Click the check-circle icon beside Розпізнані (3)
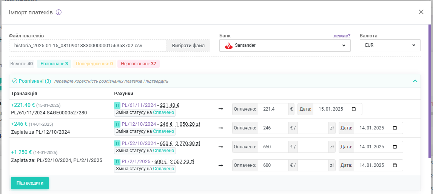433x194 pixels. pyautogui.click(x=15, y=81)
